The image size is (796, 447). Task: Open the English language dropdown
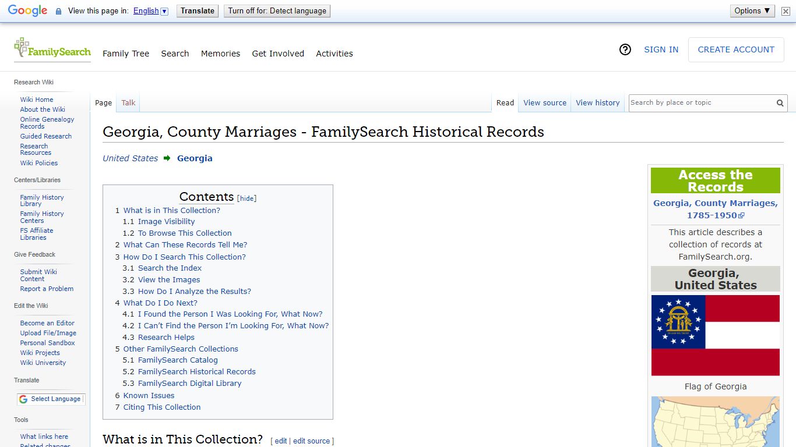[150, 10]
